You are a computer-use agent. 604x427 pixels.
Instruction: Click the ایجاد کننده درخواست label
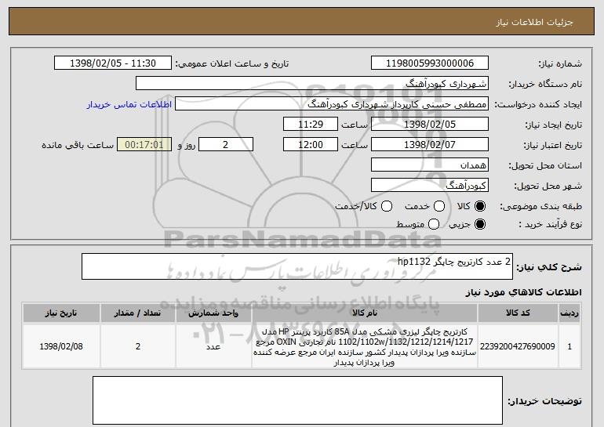[x=538, y=104]
